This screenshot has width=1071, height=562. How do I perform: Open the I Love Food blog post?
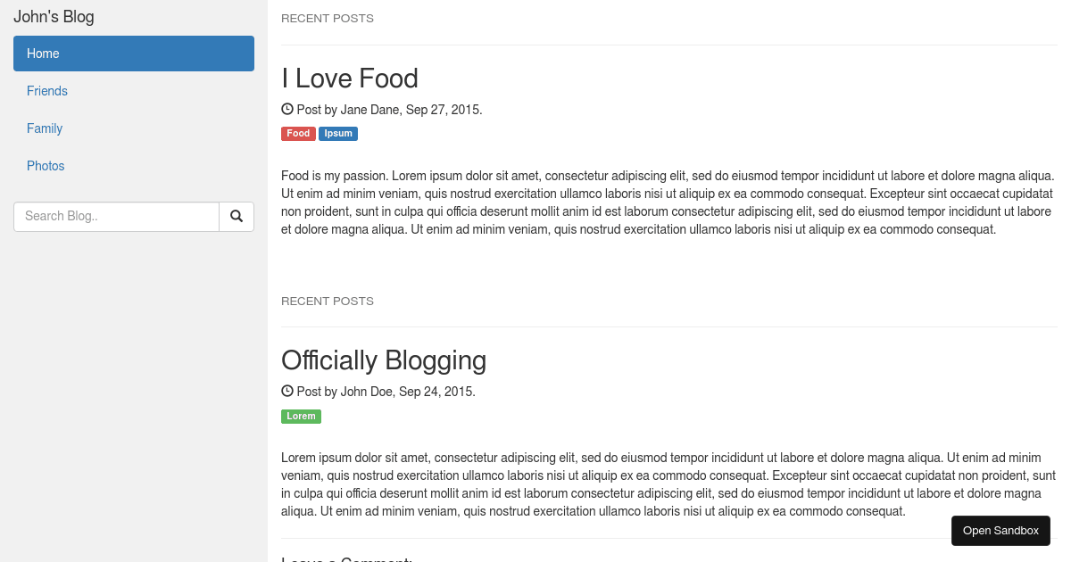tap(350, 79)
